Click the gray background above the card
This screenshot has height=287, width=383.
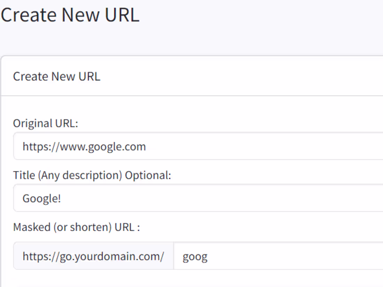[191, 42]
